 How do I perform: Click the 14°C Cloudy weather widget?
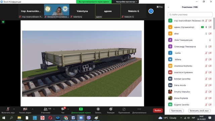pos(167,118)
